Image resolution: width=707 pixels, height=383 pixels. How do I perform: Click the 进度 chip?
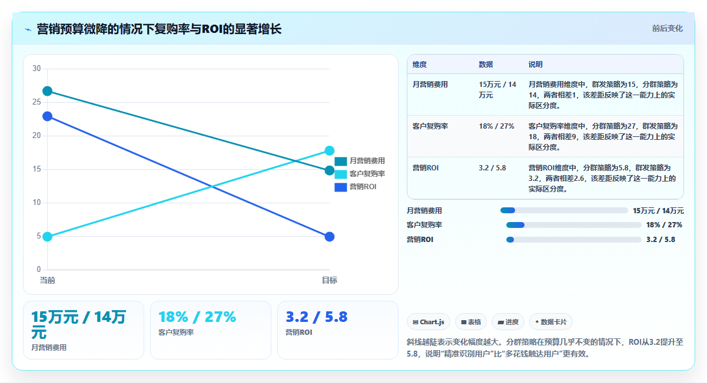tap(508, 322)
